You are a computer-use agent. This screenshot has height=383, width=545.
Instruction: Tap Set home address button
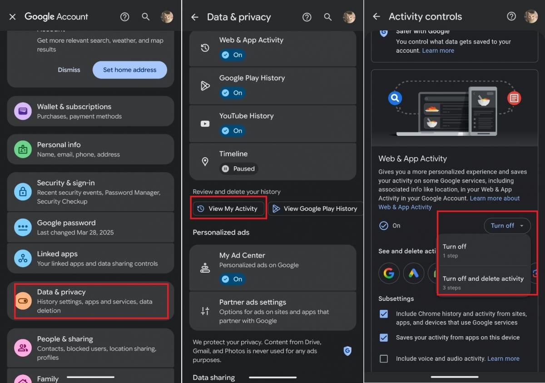click(x=130, y=70)
